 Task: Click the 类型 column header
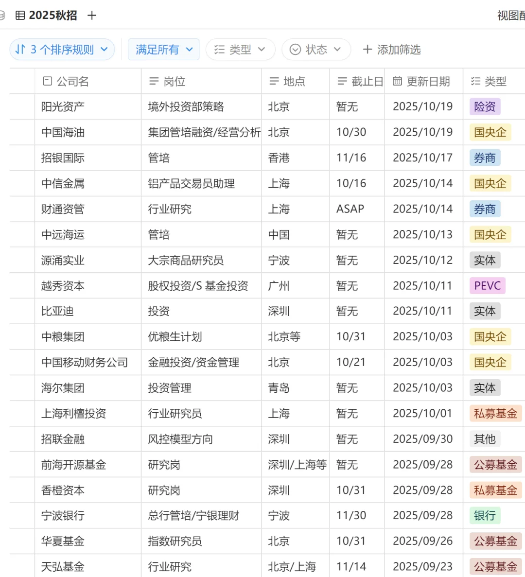pyautogui.click(x=494, y=81)
